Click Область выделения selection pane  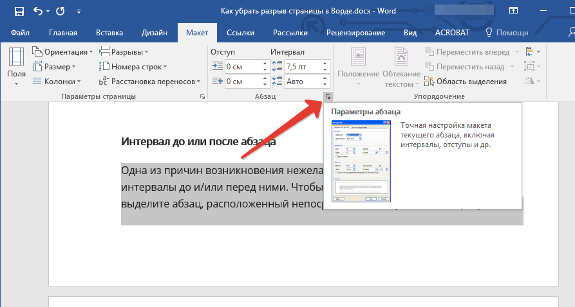pyautogui.click(x=466, y=82)
